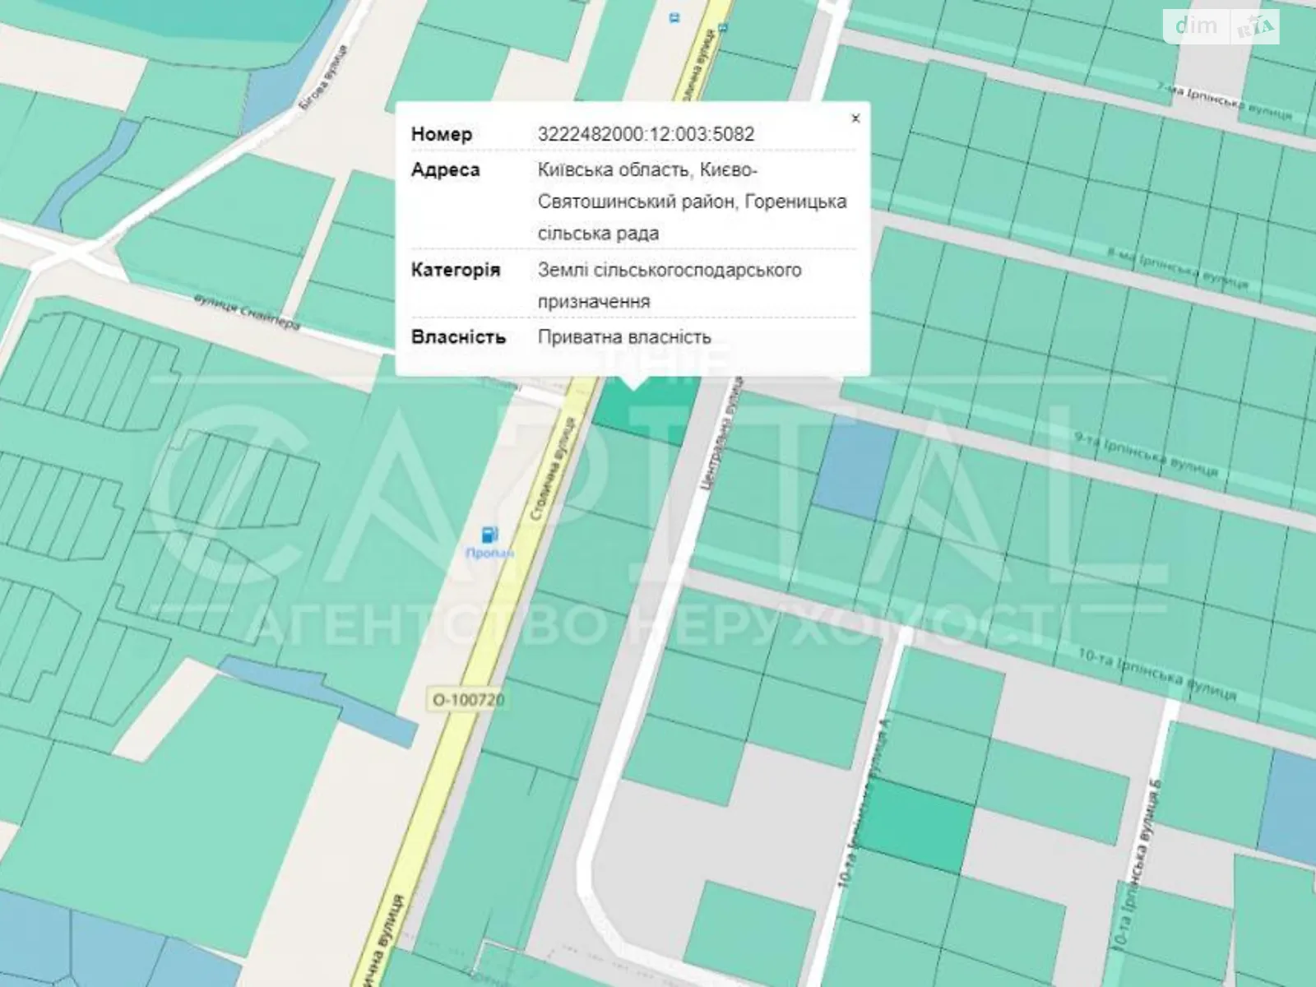Click the 'Центральна вулиця' street label
Viewport: 1316px width, 987px height.
723,435
